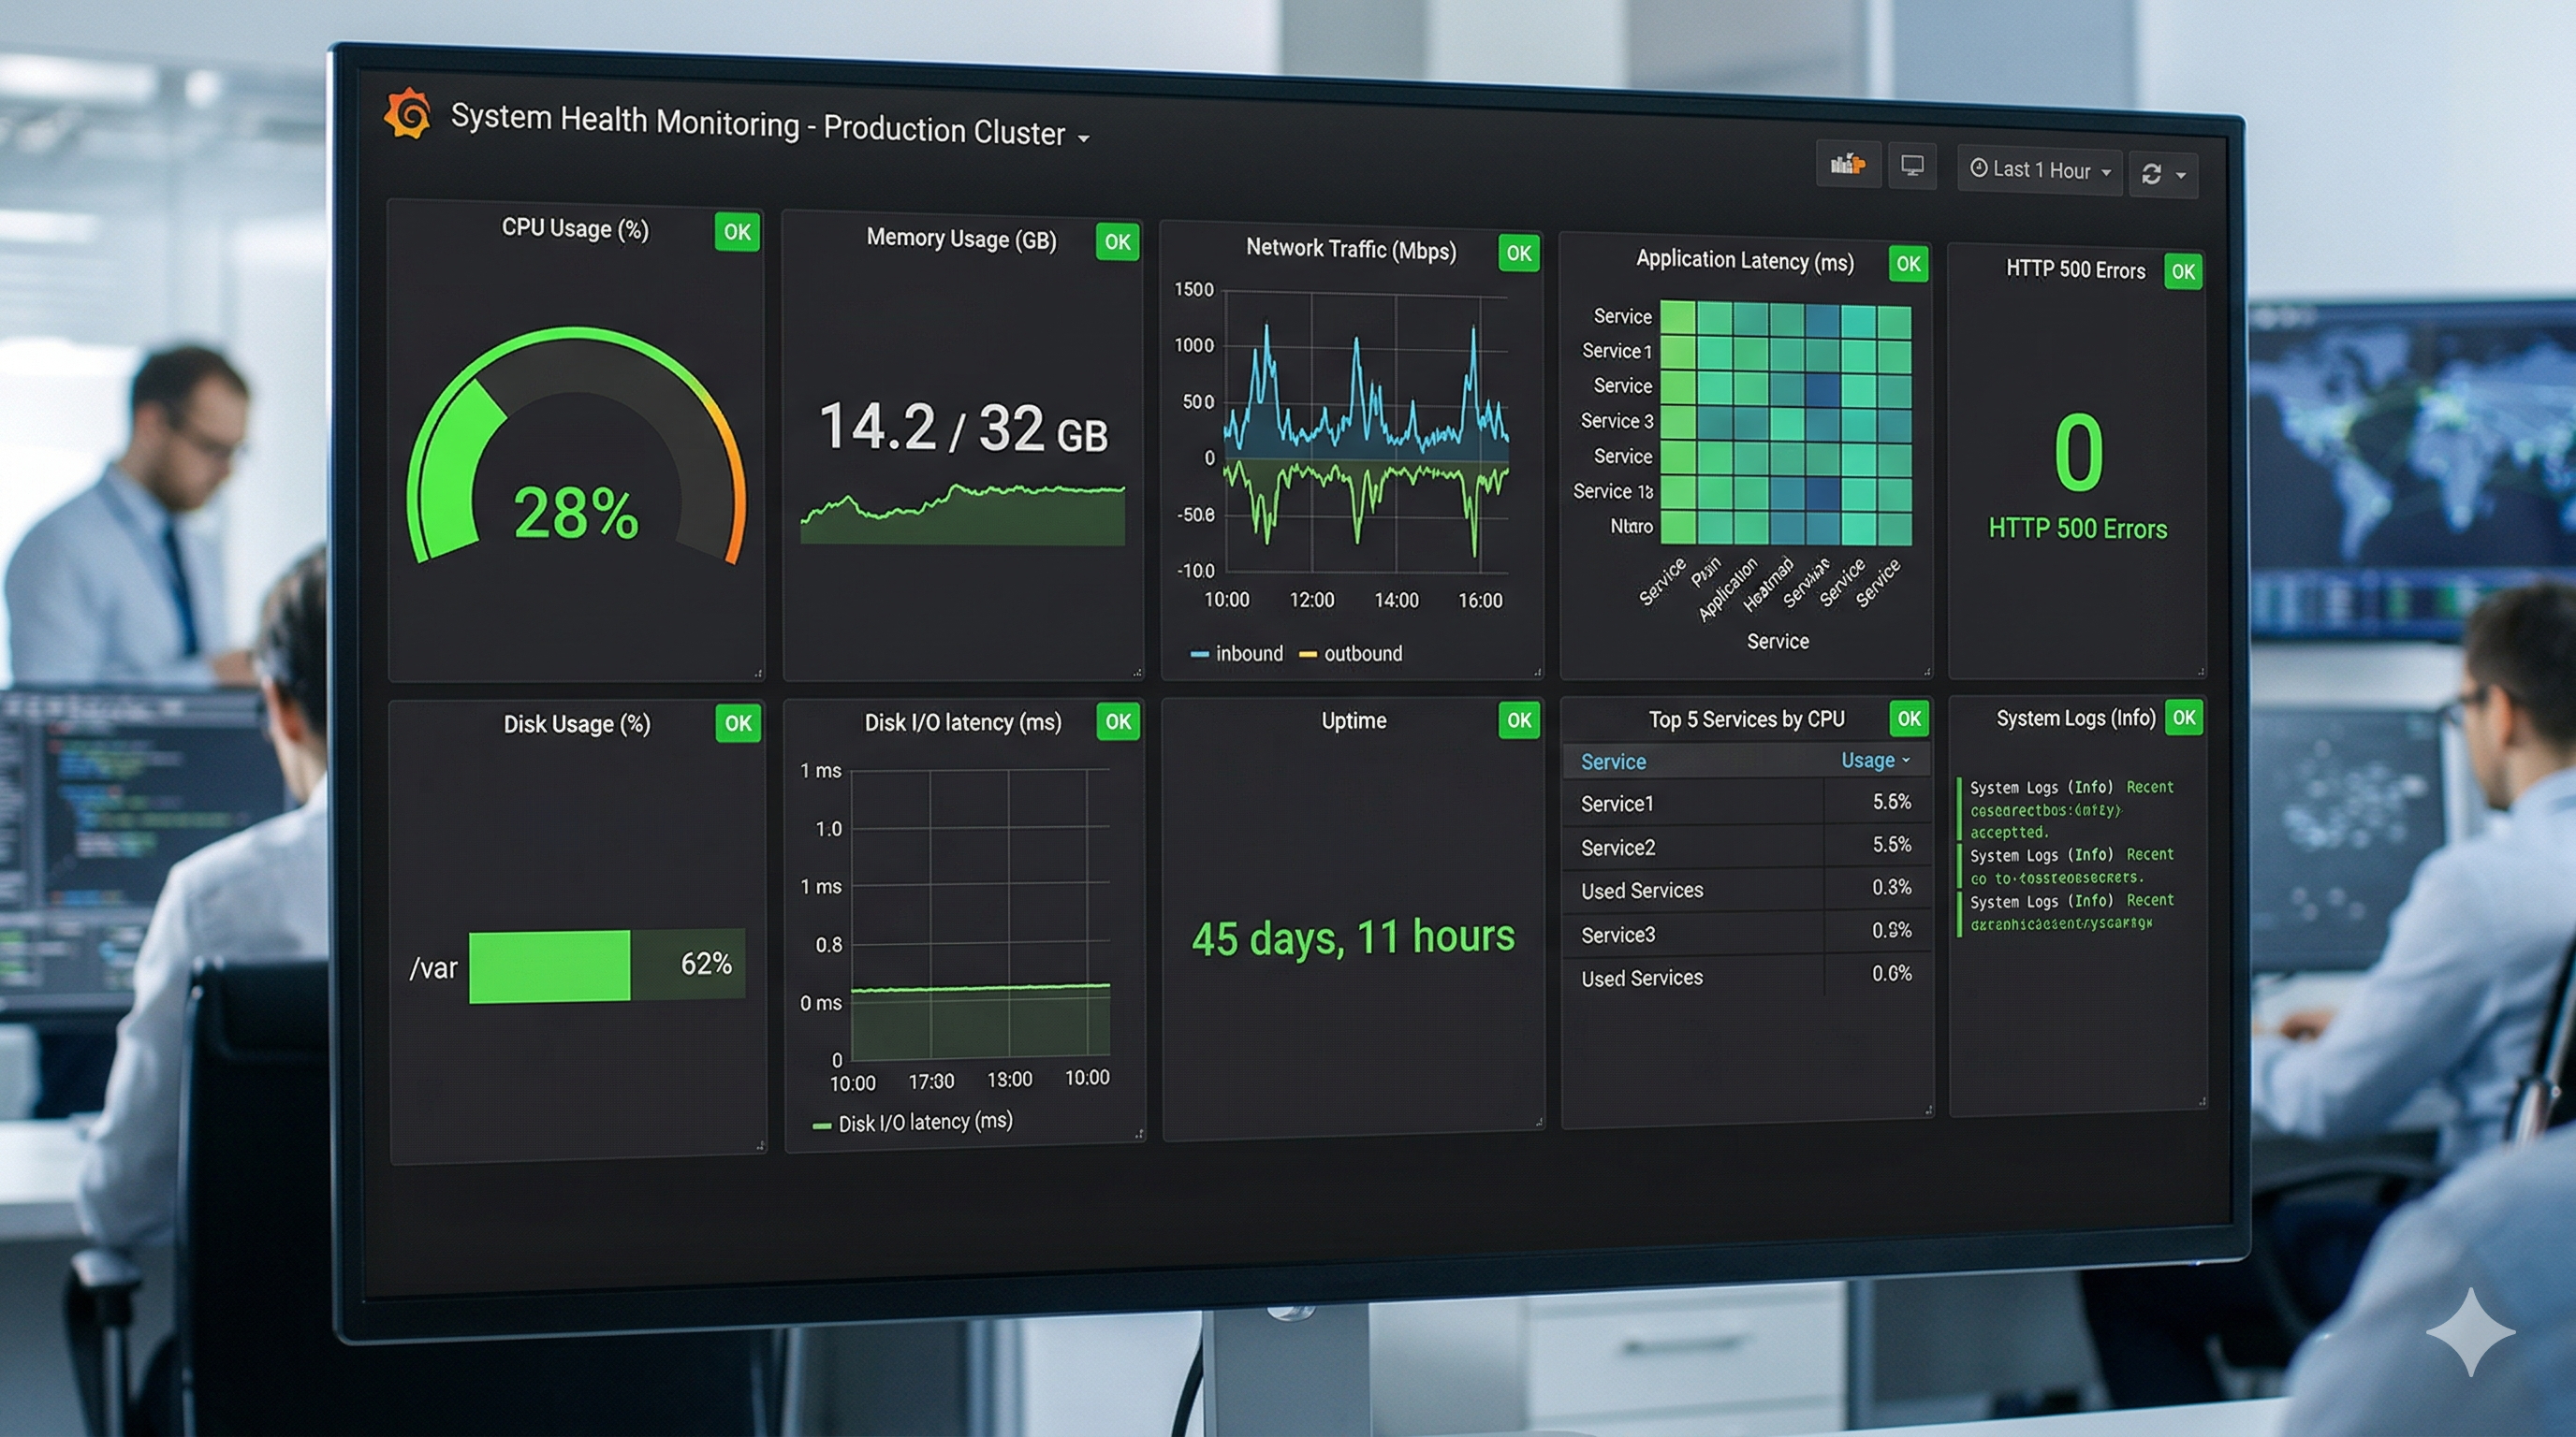Click the orange panel sharing icon in toolbar
2576x1437 pixels.
point(1849,166)
